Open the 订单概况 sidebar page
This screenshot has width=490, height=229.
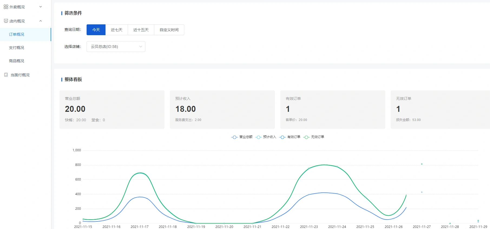click(x=25, y=34)
